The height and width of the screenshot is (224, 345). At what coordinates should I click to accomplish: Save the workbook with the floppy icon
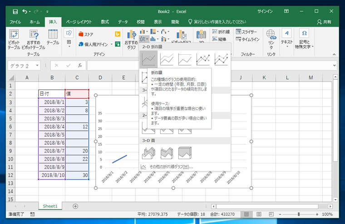click(x=15, y=12)
